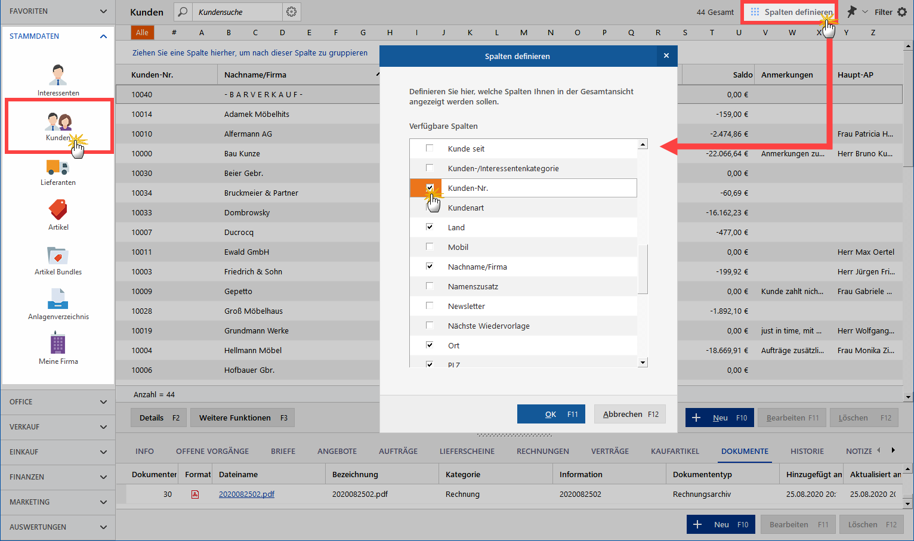
Task: Check the Namenszusatz column checkbox
Action: click(430, 286)
